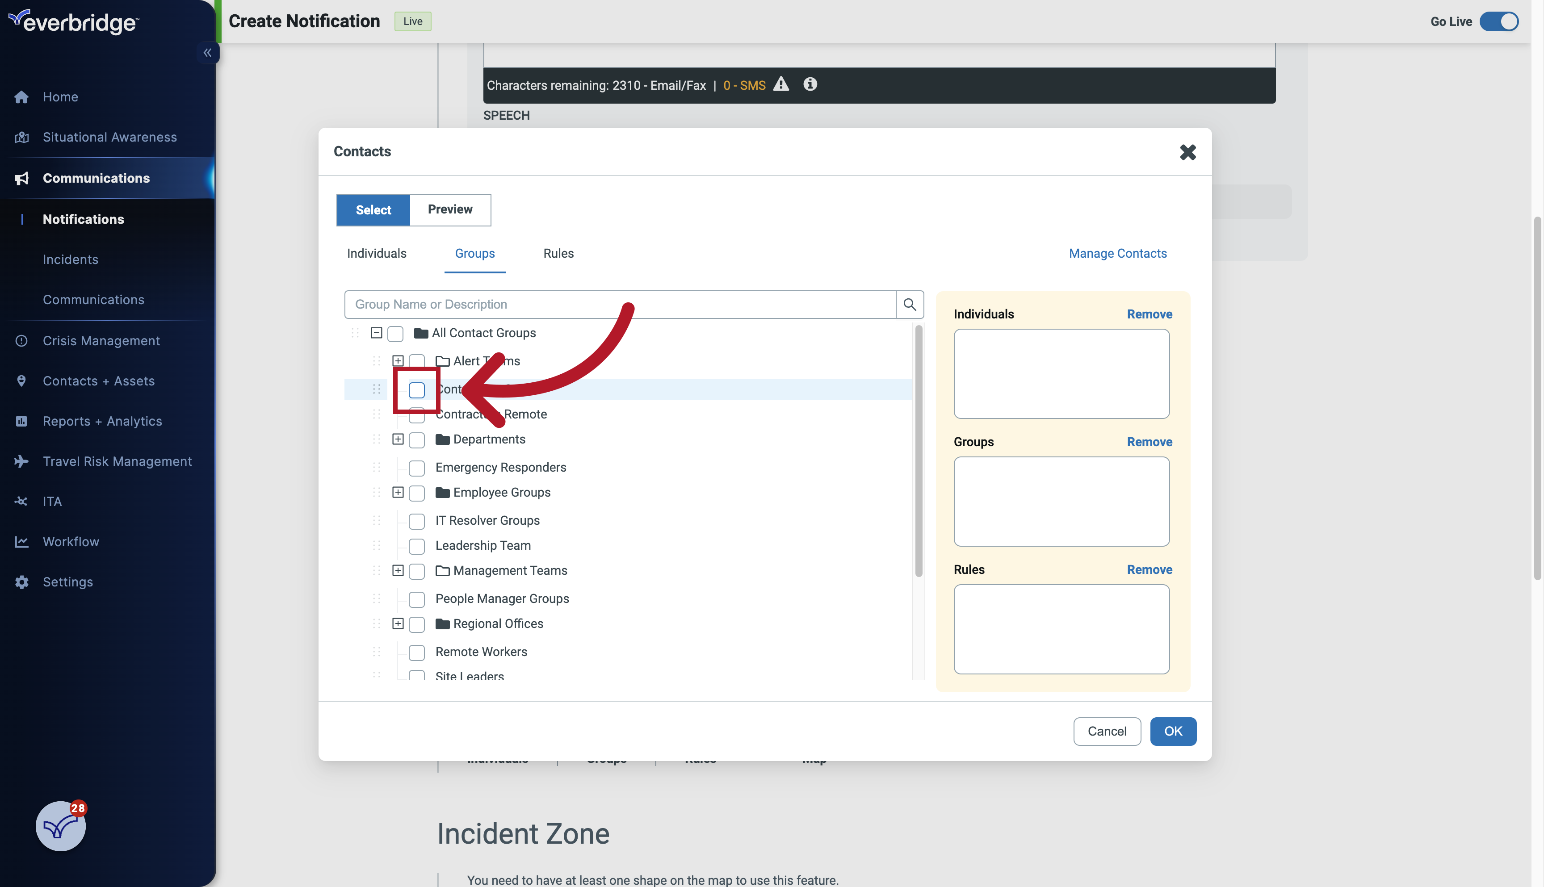Start a group search with the magnifier icon

click(x=910, y=304)
